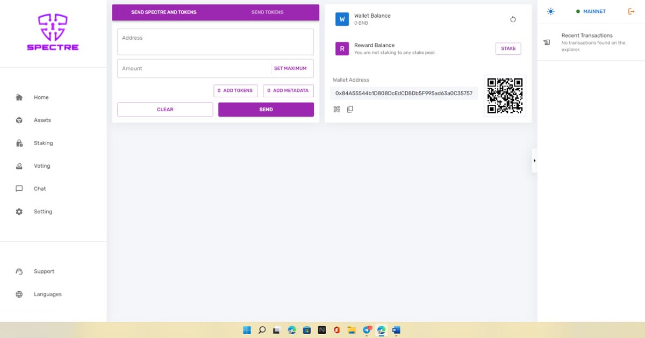The image size is (645, 338).
Task: Open the Windows Start menu
Action: (x=247, y=330)
